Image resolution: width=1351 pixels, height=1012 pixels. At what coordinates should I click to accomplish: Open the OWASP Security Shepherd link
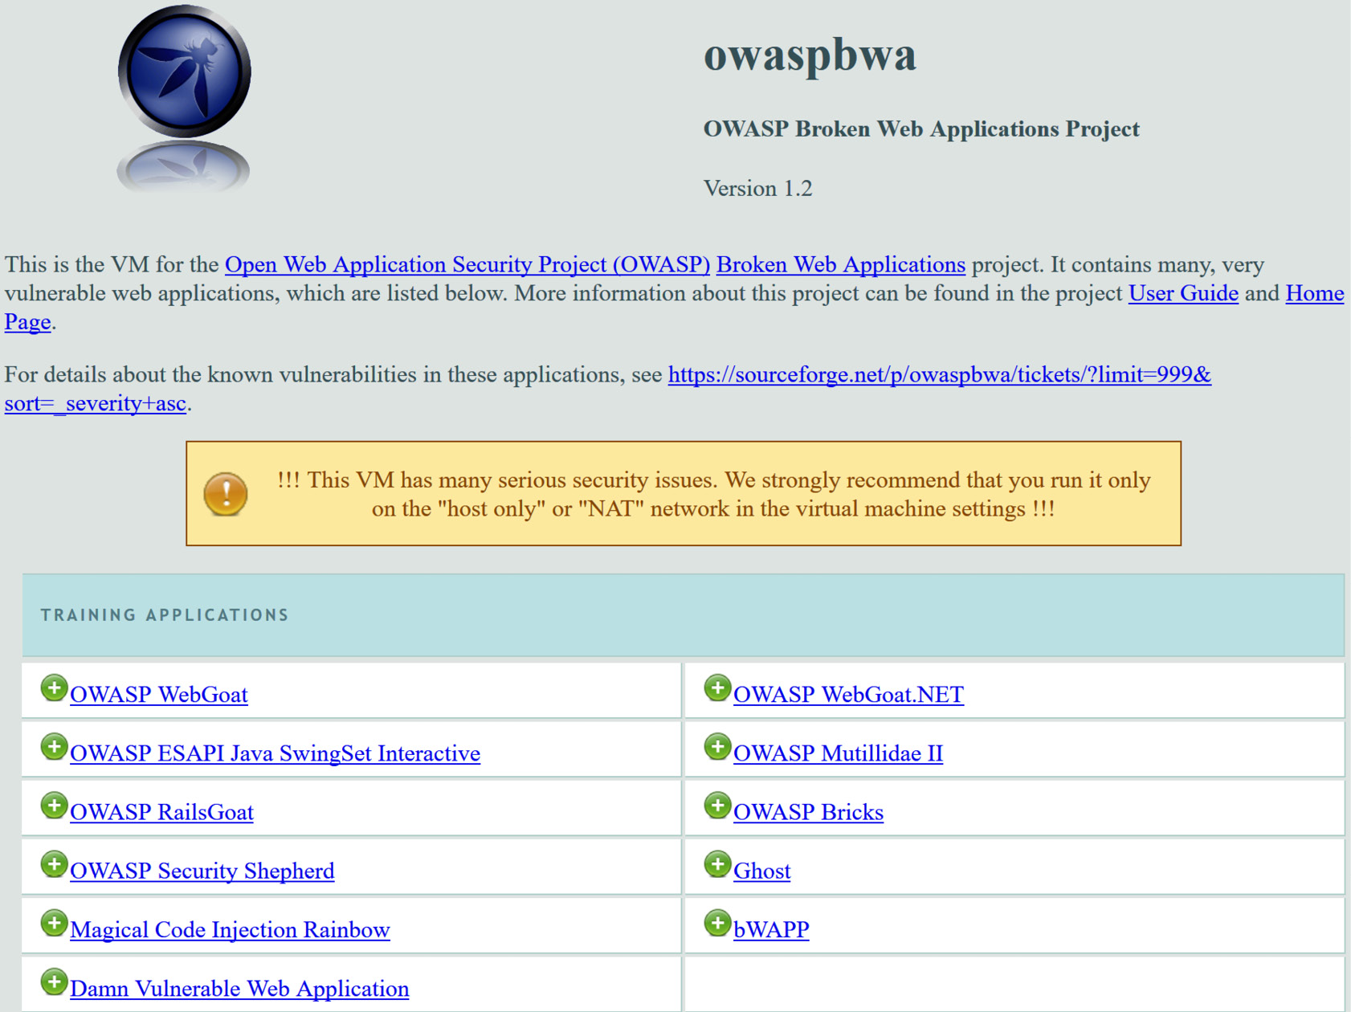(x=202, y=871)
